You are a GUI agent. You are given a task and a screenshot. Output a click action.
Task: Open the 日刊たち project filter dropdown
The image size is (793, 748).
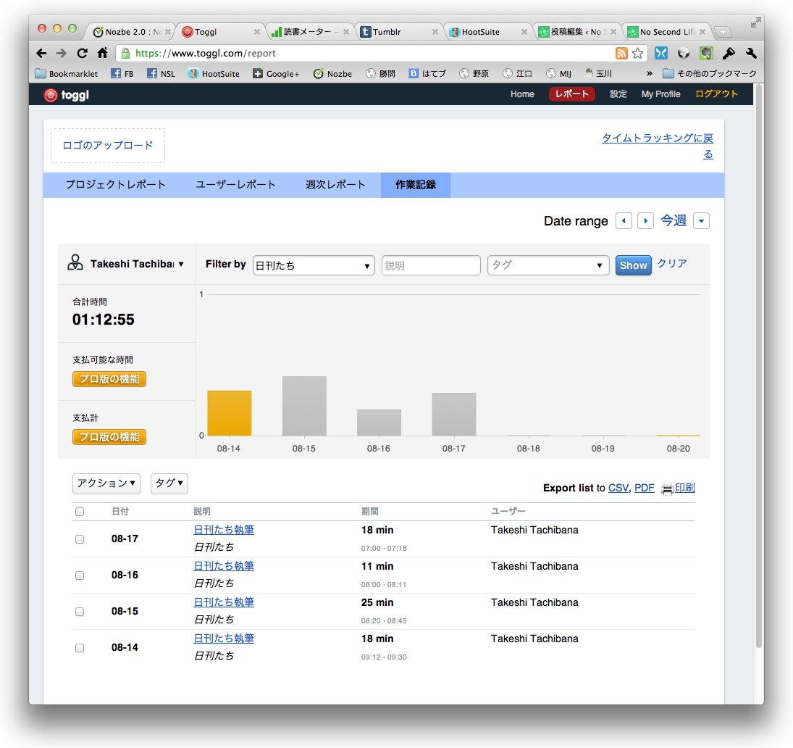pyautogui.click(x=314, y=266)
